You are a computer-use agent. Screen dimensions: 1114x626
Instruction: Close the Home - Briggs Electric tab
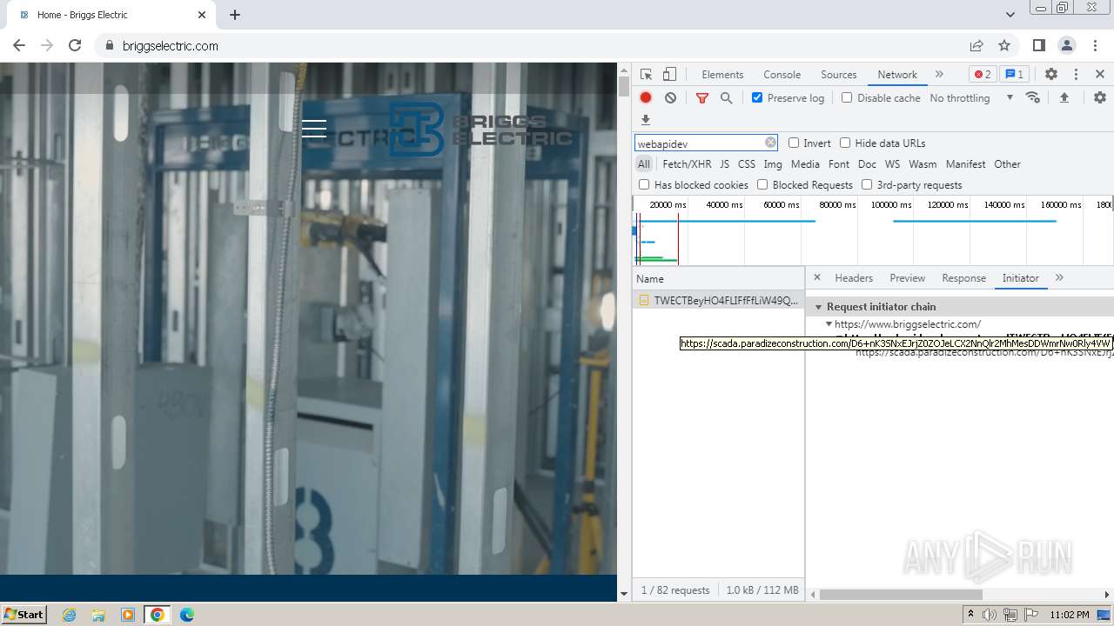(x=202, y=15)
